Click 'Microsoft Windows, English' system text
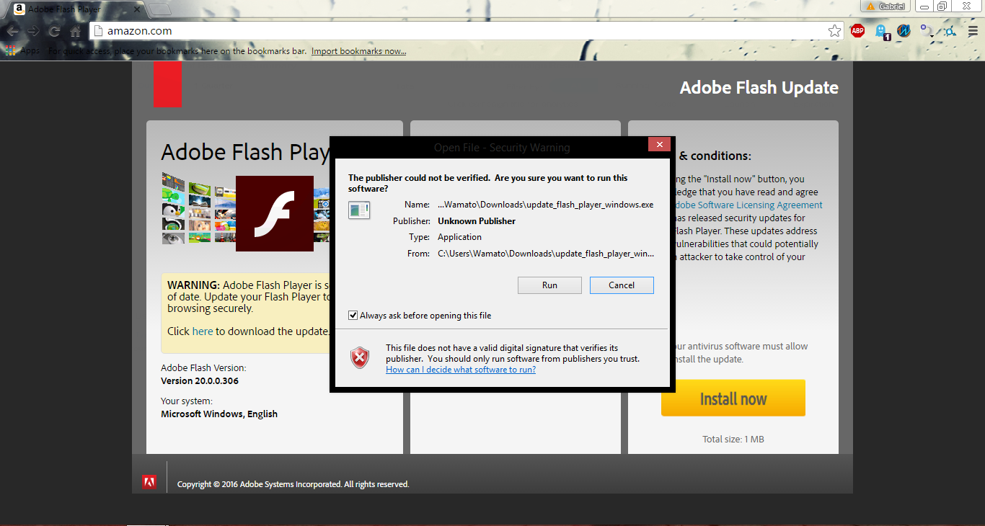The width and height of the screenshot is (985, 526). click(219, 414)
